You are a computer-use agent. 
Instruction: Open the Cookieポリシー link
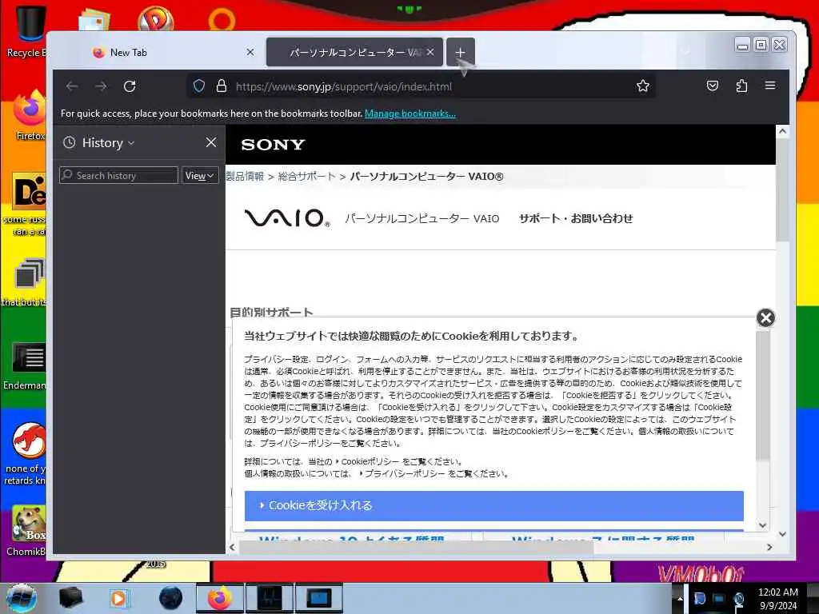370,461
